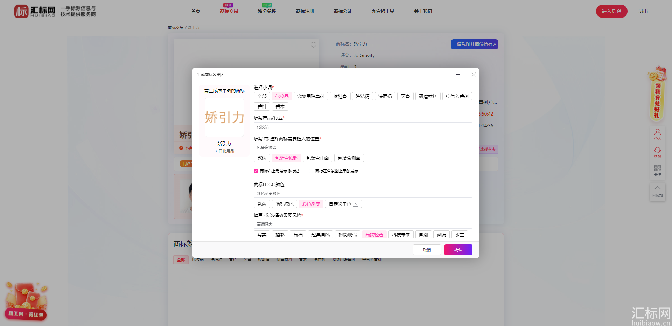
Task: Click the 商标LOGO颜色 input field
Action: pyautogui.click(x=363, y=193)
